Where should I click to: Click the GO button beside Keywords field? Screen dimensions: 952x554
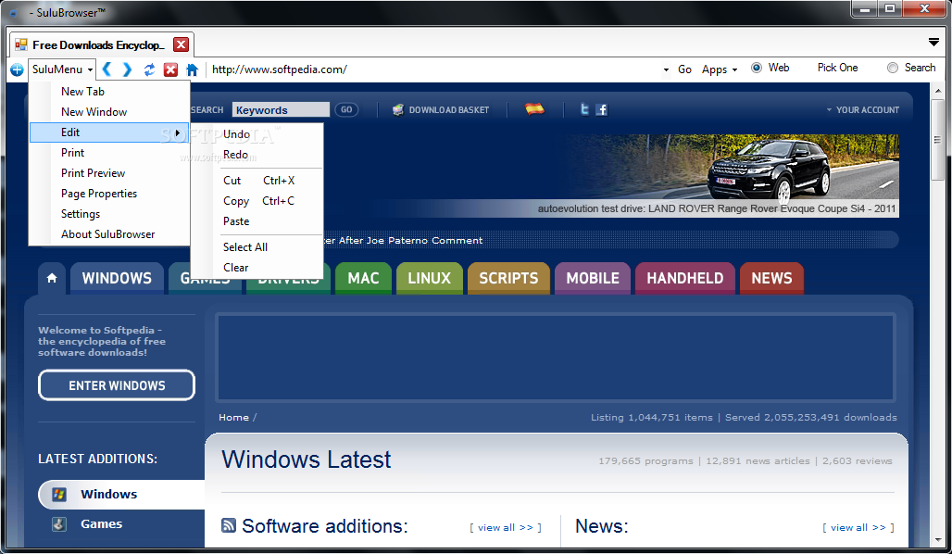(346, 110)
